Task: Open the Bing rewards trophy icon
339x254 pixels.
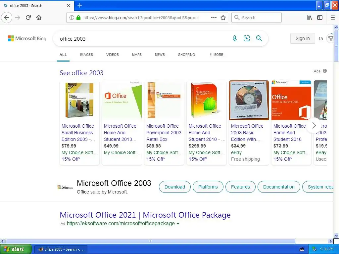Action: tap(331, 38)
